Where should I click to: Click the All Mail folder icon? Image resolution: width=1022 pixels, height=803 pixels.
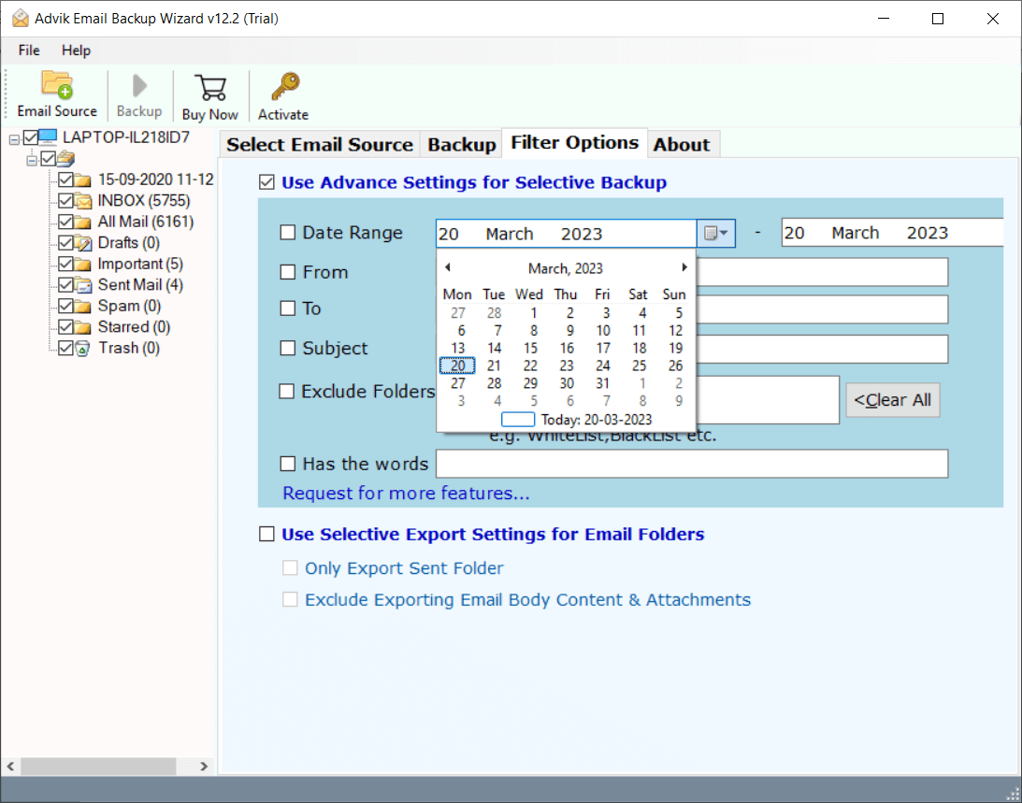click(x=83, y=222)
